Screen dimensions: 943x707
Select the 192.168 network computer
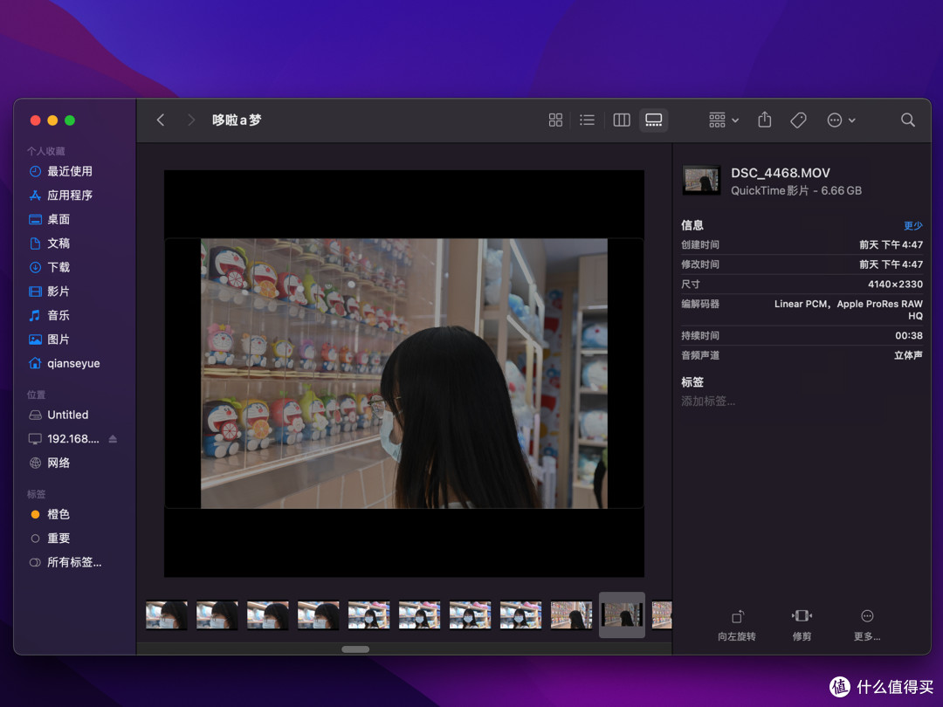coord(64,439)
